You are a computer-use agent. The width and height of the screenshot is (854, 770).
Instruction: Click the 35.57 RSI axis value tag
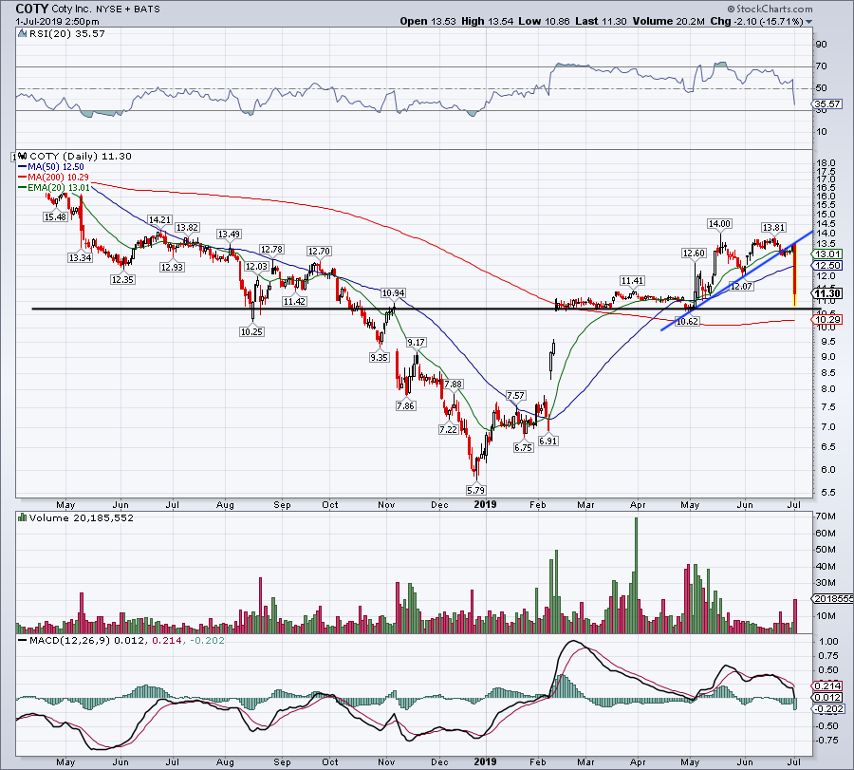(x=826, y=104)
